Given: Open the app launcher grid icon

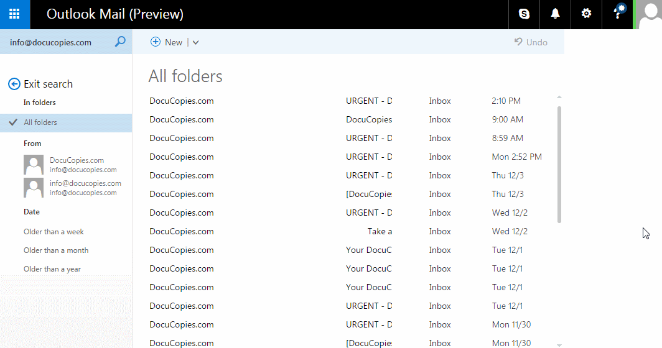Looking at the screenshot, I should pyautogui.click(x=14, y=14).
